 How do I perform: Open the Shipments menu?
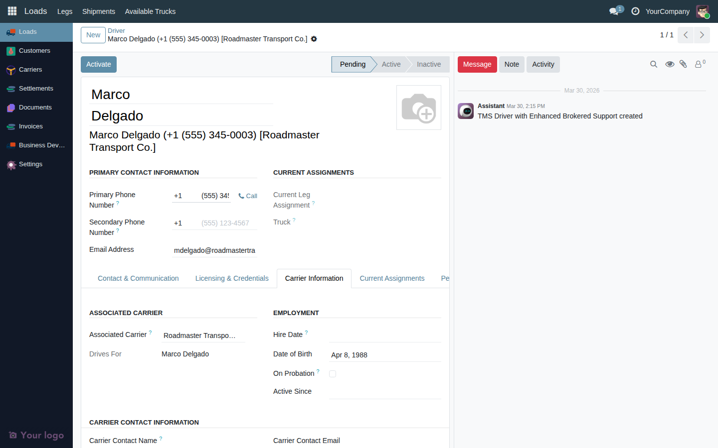coord(99,11)
